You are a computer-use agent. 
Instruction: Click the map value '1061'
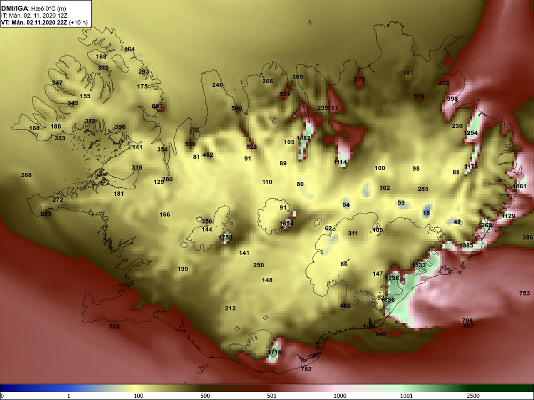click(x=520, y=186)
